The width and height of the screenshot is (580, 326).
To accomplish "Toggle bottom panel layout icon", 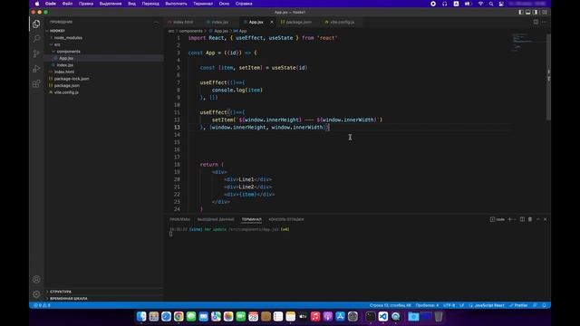I will pyautogui.click(x=527, y=12).
